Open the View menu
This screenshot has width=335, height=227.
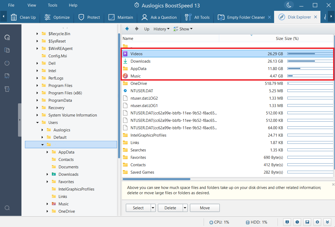[32, 5]
